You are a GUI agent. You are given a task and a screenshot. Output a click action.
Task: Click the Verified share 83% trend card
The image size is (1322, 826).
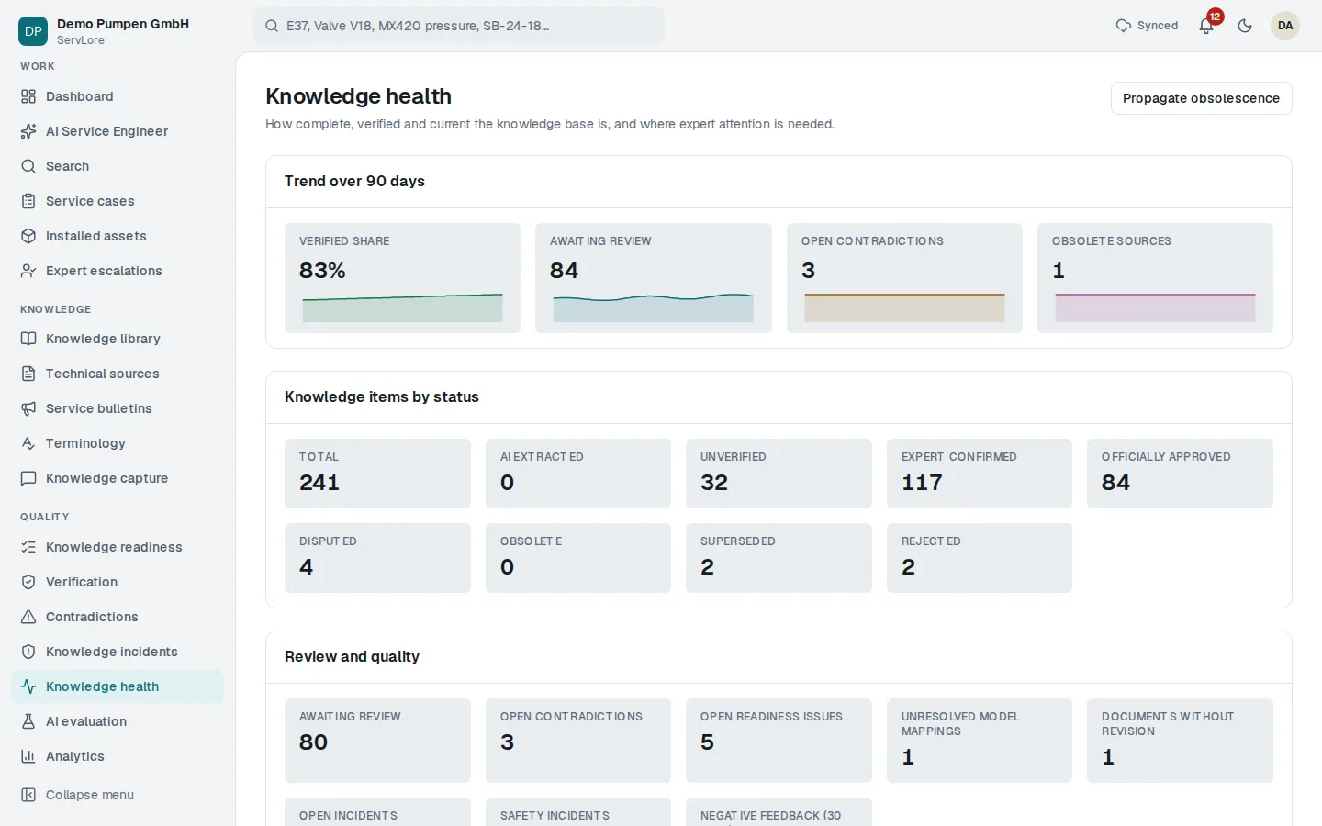pyautogui.click(x=402, y=277)
